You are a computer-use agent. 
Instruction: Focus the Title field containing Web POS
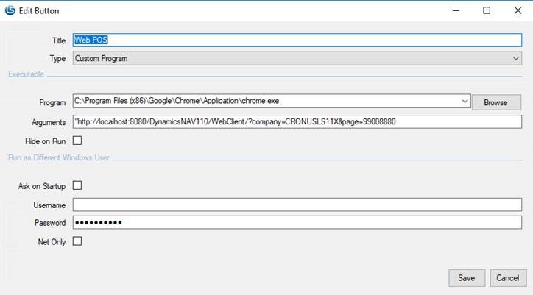[296, 40]
